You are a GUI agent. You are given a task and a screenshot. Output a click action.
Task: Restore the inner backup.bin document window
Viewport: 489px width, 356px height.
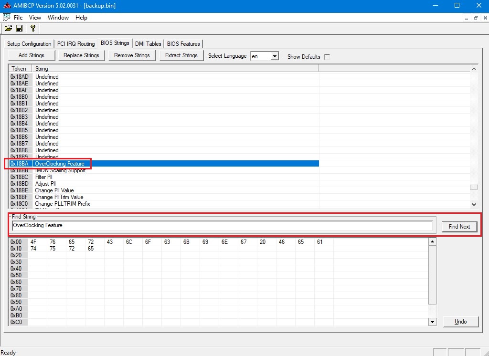(x=476, y=18)
